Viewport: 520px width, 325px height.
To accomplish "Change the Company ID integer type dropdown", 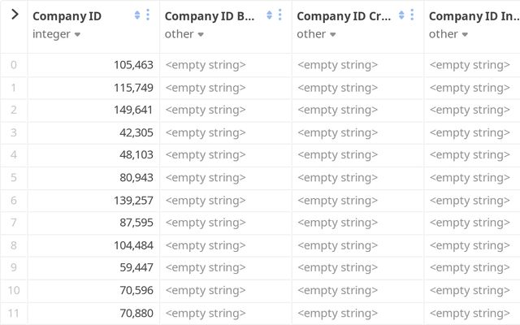I will [57, 34].
